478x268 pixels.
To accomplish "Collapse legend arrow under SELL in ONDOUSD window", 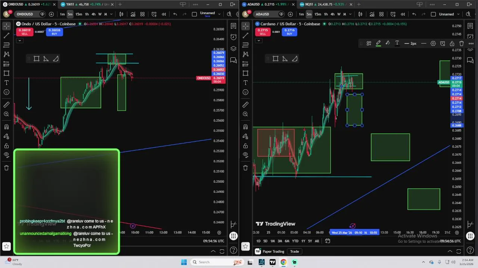I will tap(19, 40).
